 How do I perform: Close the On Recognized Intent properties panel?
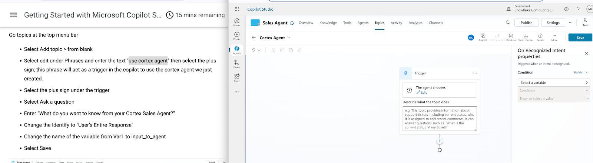[586, 54]
